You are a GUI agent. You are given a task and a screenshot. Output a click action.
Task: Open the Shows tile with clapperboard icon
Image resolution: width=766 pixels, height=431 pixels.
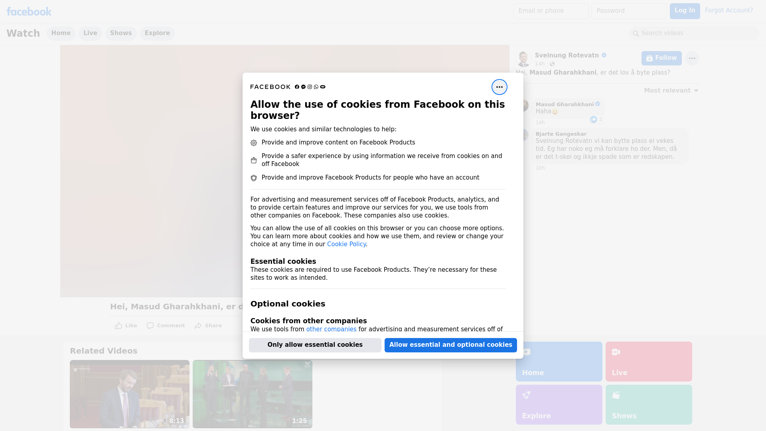click(649, 405)
